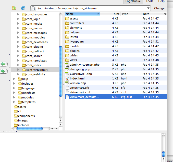
Task: Select the helpers folder name
Action: [x=75, y=32]
